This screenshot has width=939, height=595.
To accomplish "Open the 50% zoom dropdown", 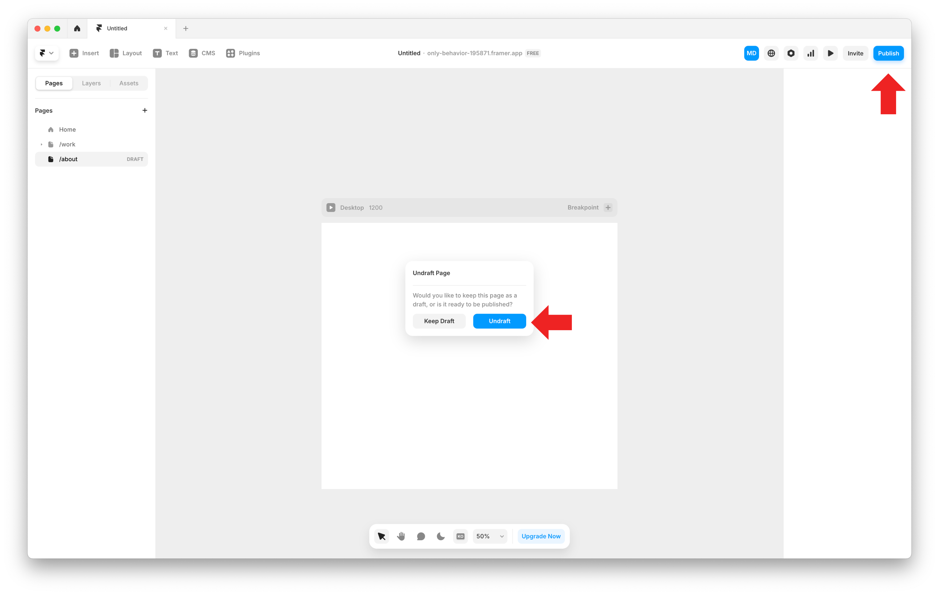I will [490, 536].
